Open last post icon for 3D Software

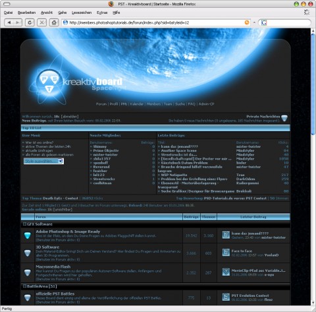coord(226,253)
